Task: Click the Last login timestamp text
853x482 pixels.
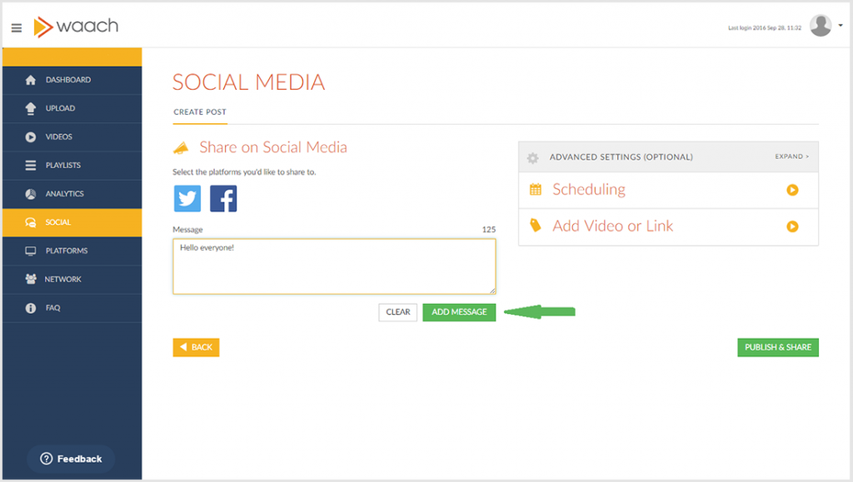Action: [765, 27]
